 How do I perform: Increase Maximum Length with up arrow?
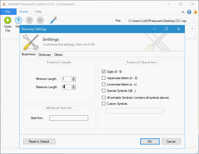tap(74, 86)
